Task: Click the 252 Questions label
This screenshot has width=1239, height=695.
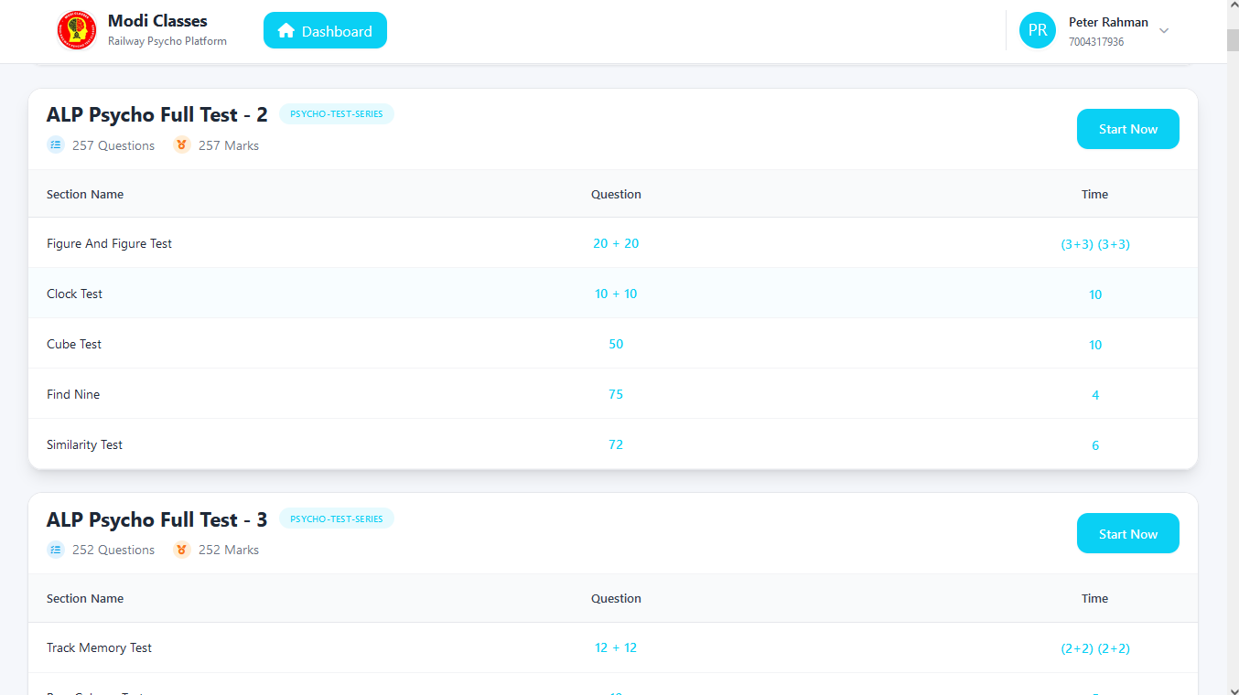Action: point(113,550)
